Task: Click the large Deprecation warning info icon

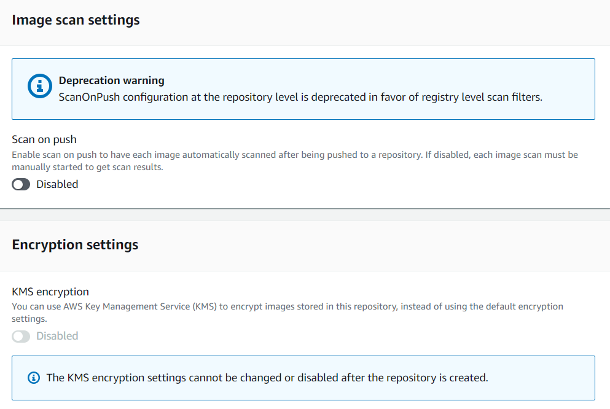Action: [40, 86]
